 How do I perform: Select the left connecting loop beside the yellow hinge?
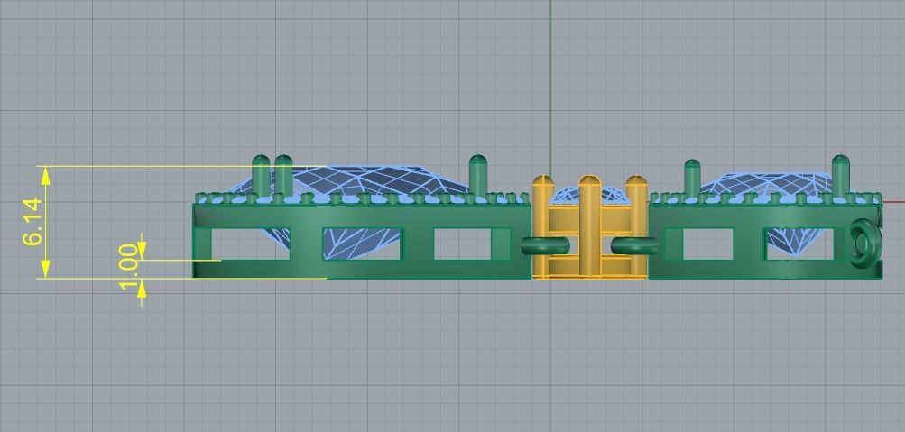click(545, 246)
